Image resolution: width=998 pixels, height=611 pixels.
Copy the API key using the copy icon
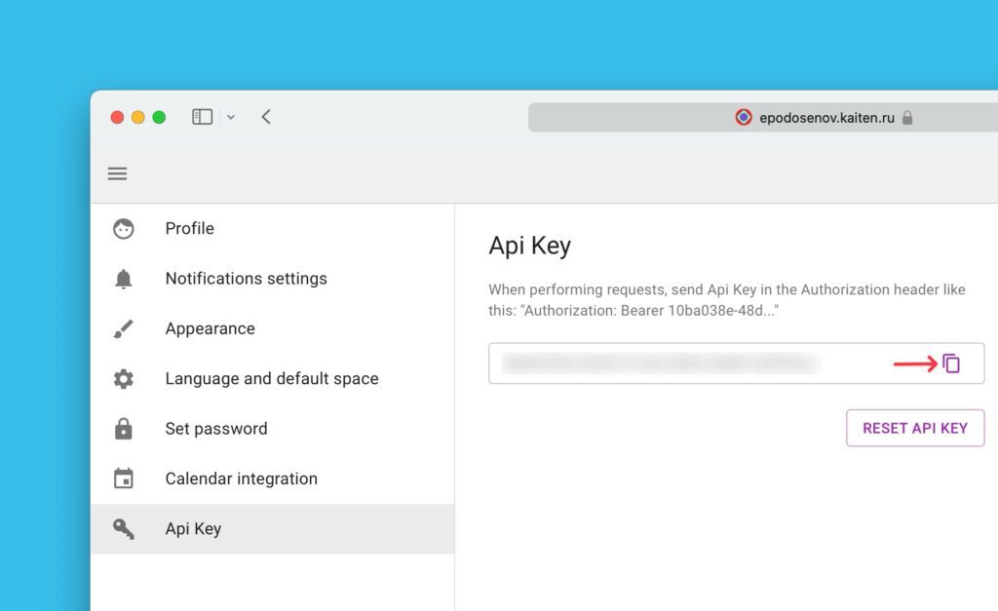click(x=951, y=363)
